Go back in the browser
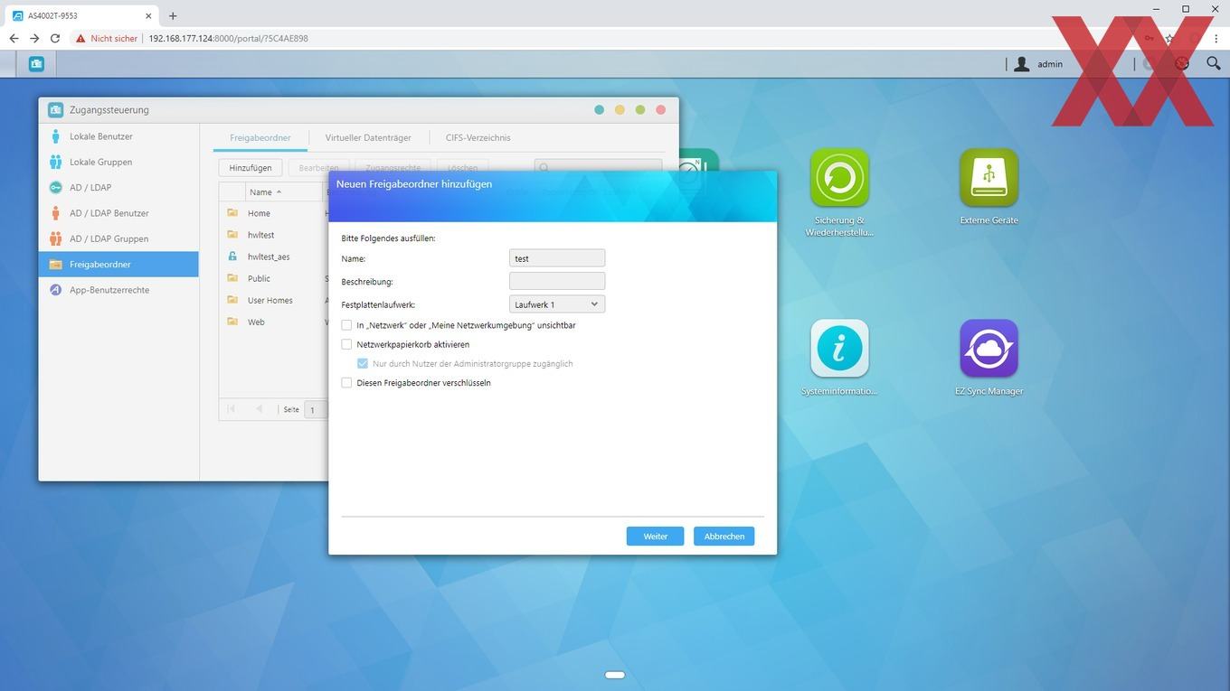 [x=14, y=39]
